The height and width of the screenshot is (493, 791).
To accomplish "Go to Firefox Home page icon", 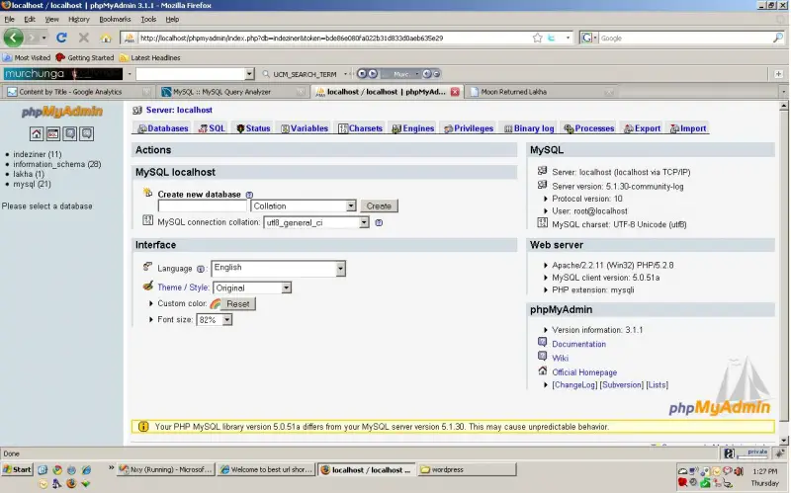I will 106,38.
